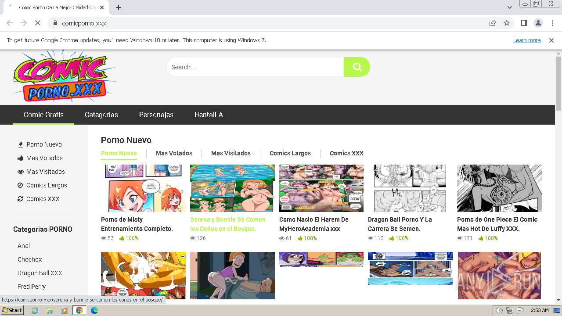Open the Fred Perry category in the sidebar
Viewport: 562px width, 316px height.
[x=32, y=287]
